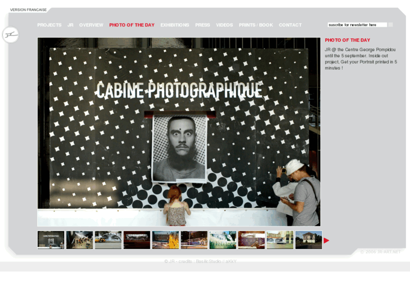410x307 pixels.
Task: Select the tenth thumbnail of a house
Action: pyautogui.click(x=309, y=240)
